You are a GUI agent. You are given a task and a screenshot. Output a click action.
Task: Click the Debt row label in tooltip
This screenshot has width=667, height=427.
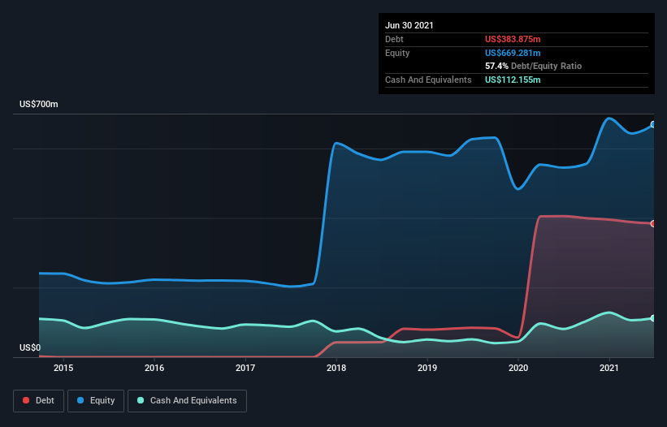click(394, 39)
